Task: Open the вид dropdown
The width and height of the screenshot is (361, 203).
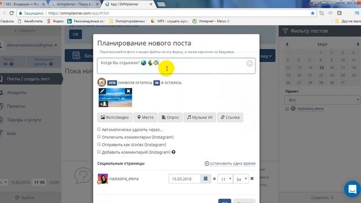Action: click(x=266, y=56)
